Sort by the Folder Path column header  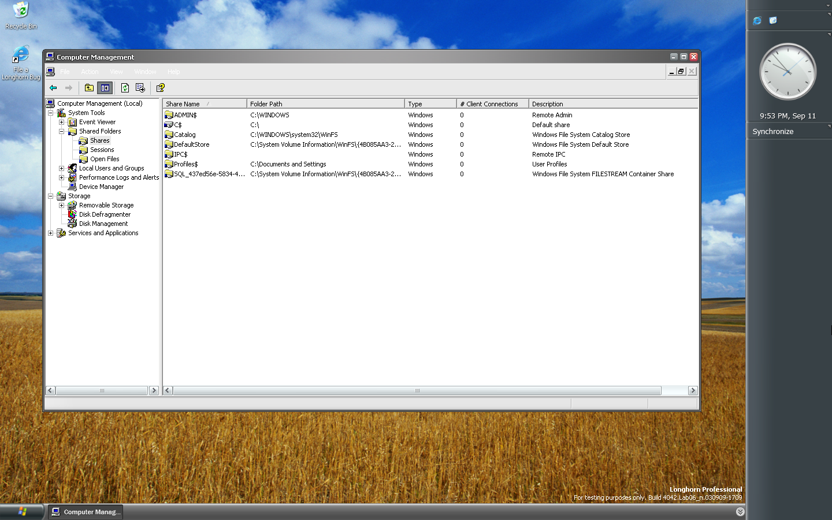326,104
